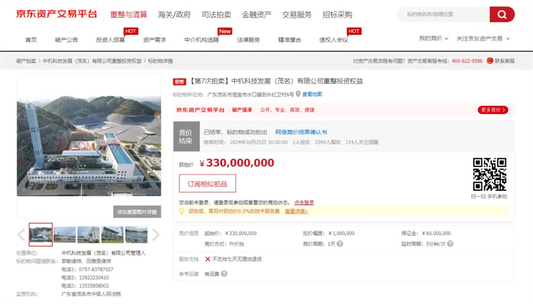
Task: Click the red 重整 tag badge
Action: pyautogui.click(x=180, y=82)
